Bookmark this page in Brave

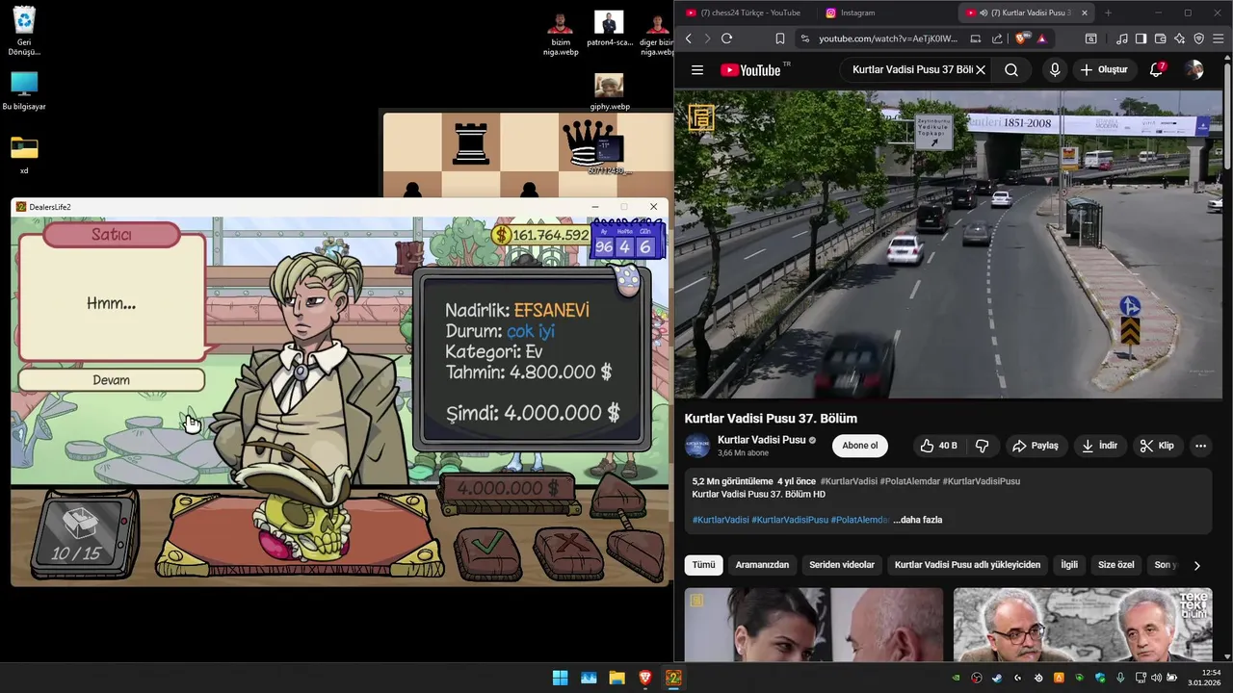point(780,38)
